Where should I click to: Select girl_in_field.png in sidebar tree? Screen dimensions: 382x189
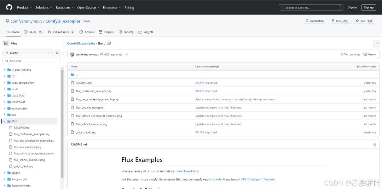[x=23, y=166]
